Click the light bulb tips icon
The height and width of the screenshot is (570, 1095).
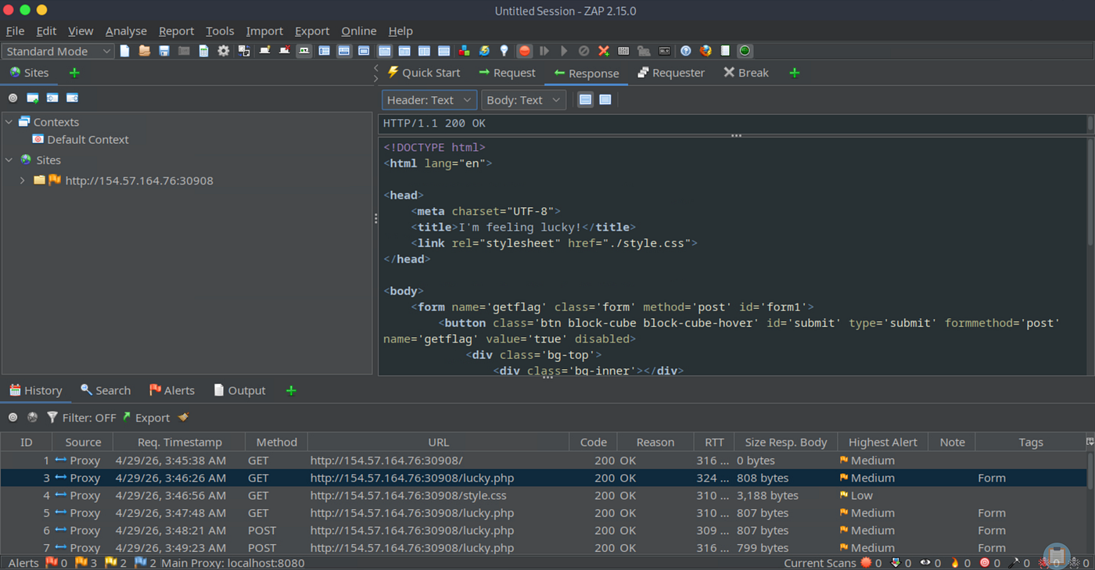coord(504,51)
